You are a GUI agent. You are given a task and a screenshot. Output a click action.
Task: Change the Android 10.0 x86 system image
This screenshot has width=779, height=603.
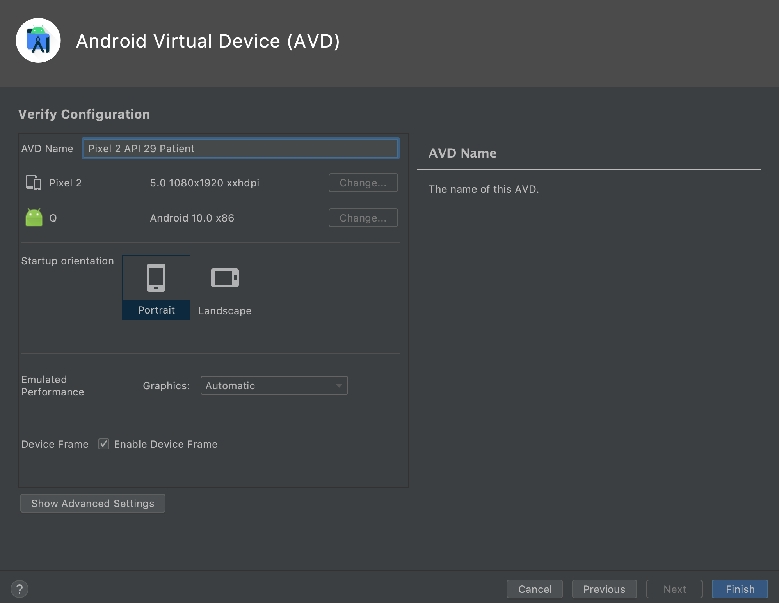363,218
